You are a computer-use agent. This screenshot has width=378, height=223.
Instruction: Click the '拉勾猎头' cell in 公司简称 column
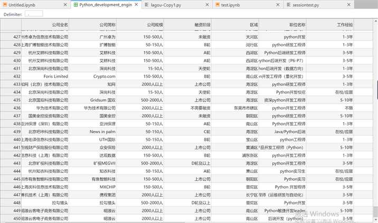(92, 203)
